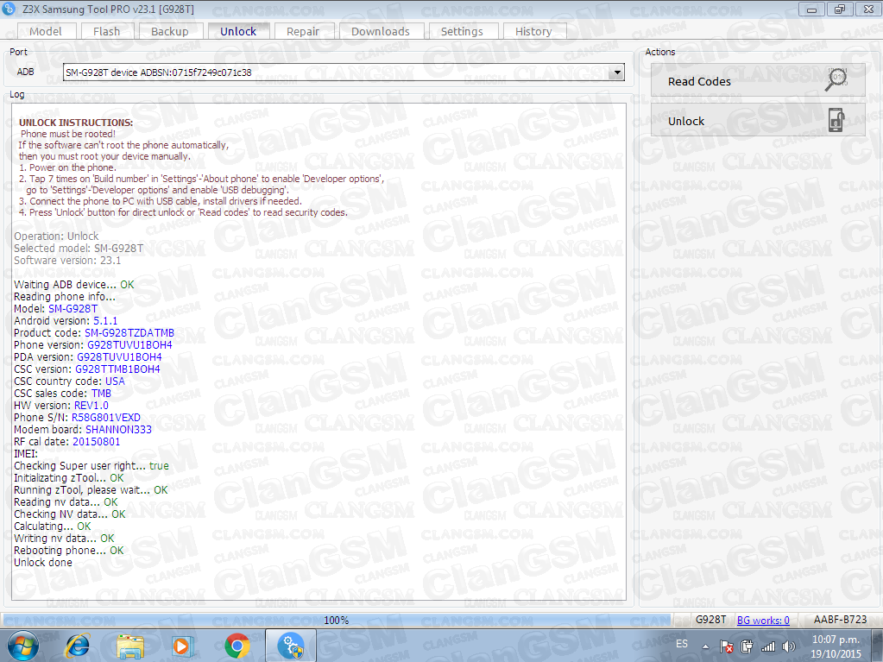The width and height of the screenshot is (883, 662).
Task: Click the UNLOCK INSTRUCTIONS heading
Action: click(x=76, y=123)
